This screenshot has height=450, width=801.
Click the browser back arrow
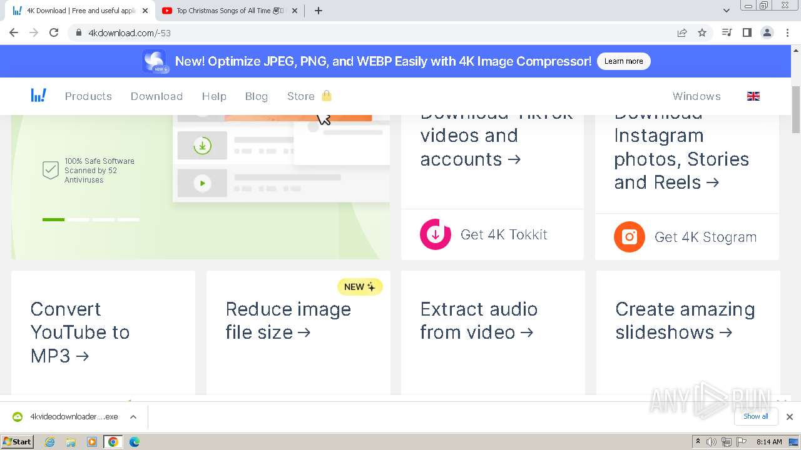(x=14, y=32)
